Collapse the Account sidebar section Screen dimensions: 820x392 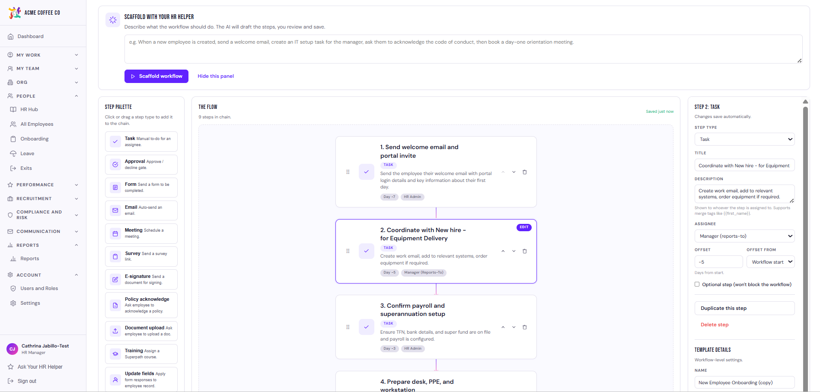tap(43, 275)
